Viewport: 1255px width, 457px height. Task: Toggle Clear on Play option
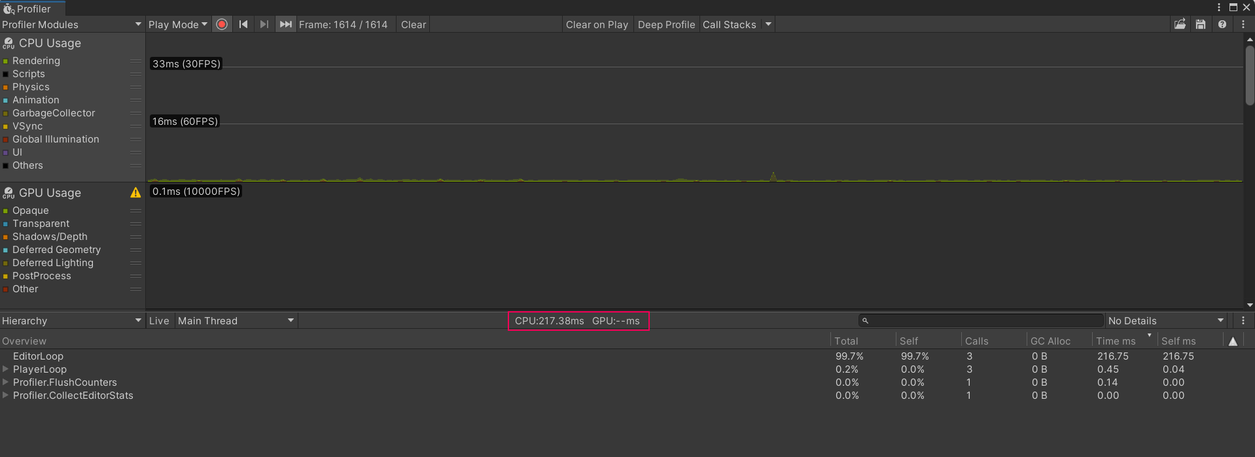click(597, 24)
